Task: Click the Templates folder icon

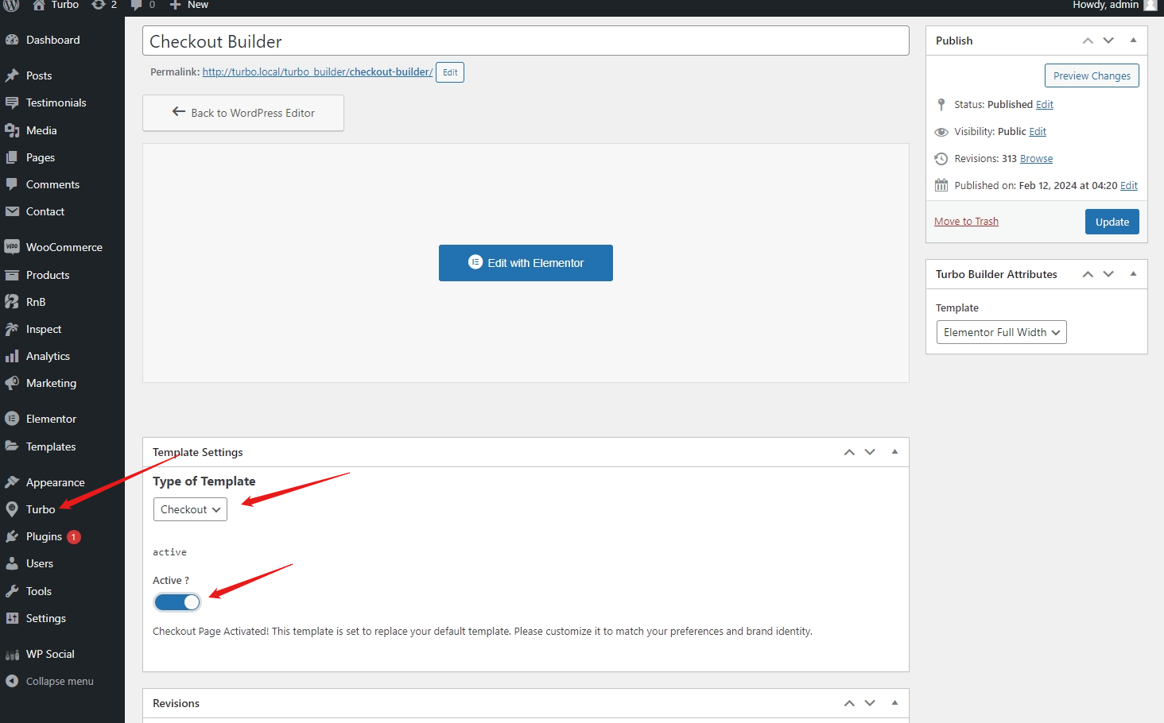Action: click(12, 447)
